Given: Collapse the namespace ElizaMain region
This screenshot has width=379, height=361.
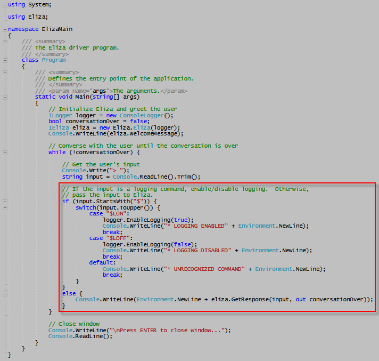Looking at the screenshot, I should click(5, 29).
